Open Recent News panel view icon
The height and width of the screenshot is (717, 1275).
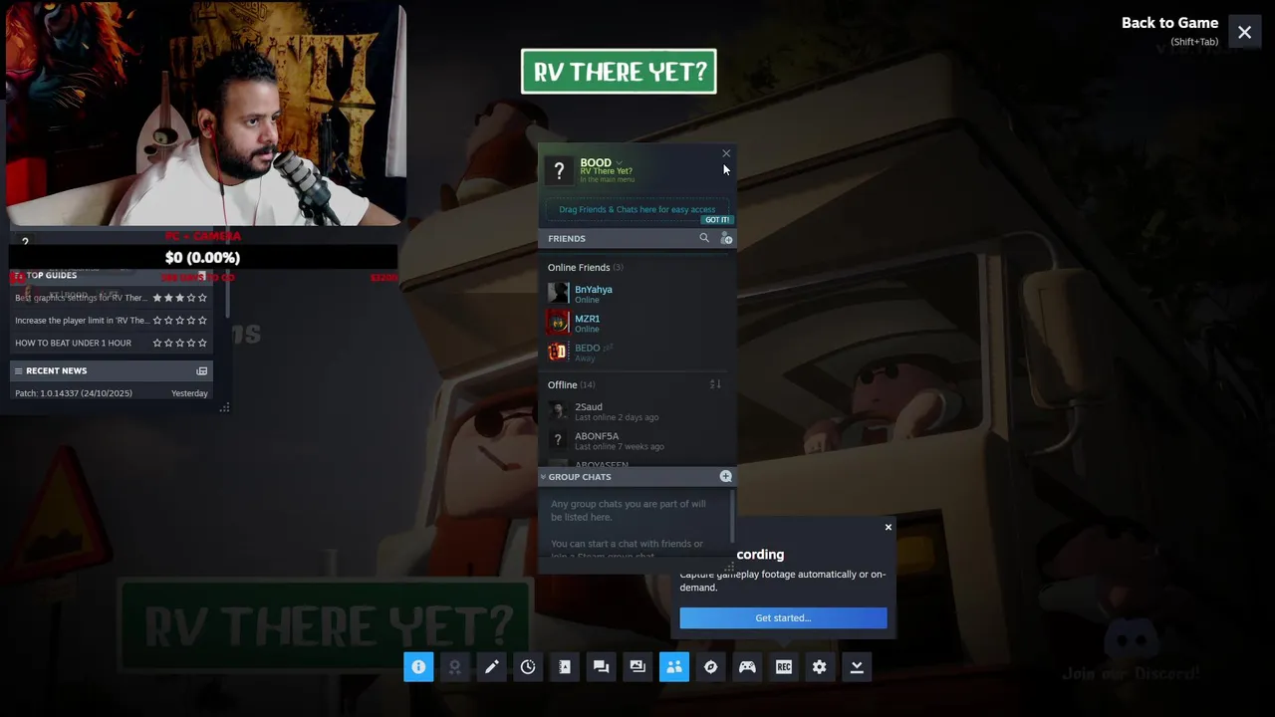coord(202,370)
